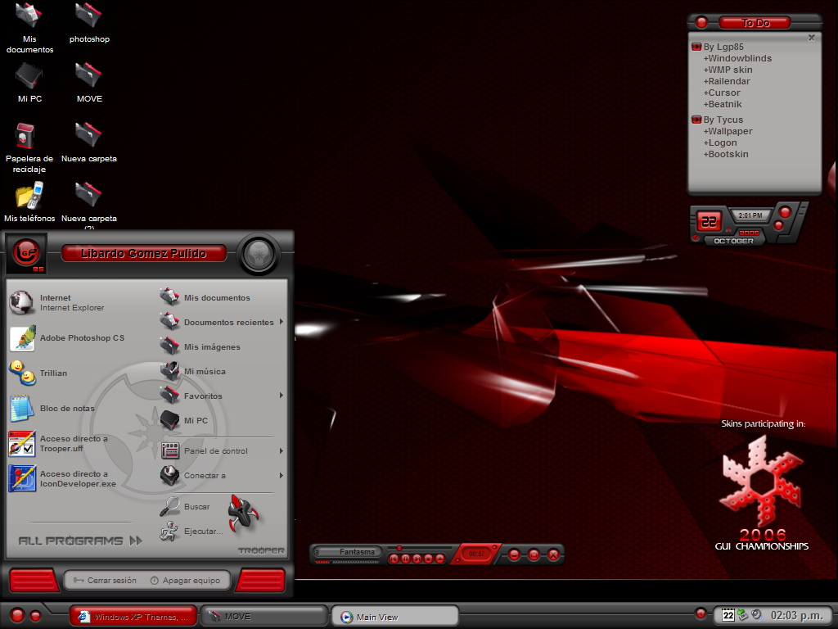Switch to MOVE taskbar window
838x629 pixels.
pyautogui.click(x=264, y=616)
